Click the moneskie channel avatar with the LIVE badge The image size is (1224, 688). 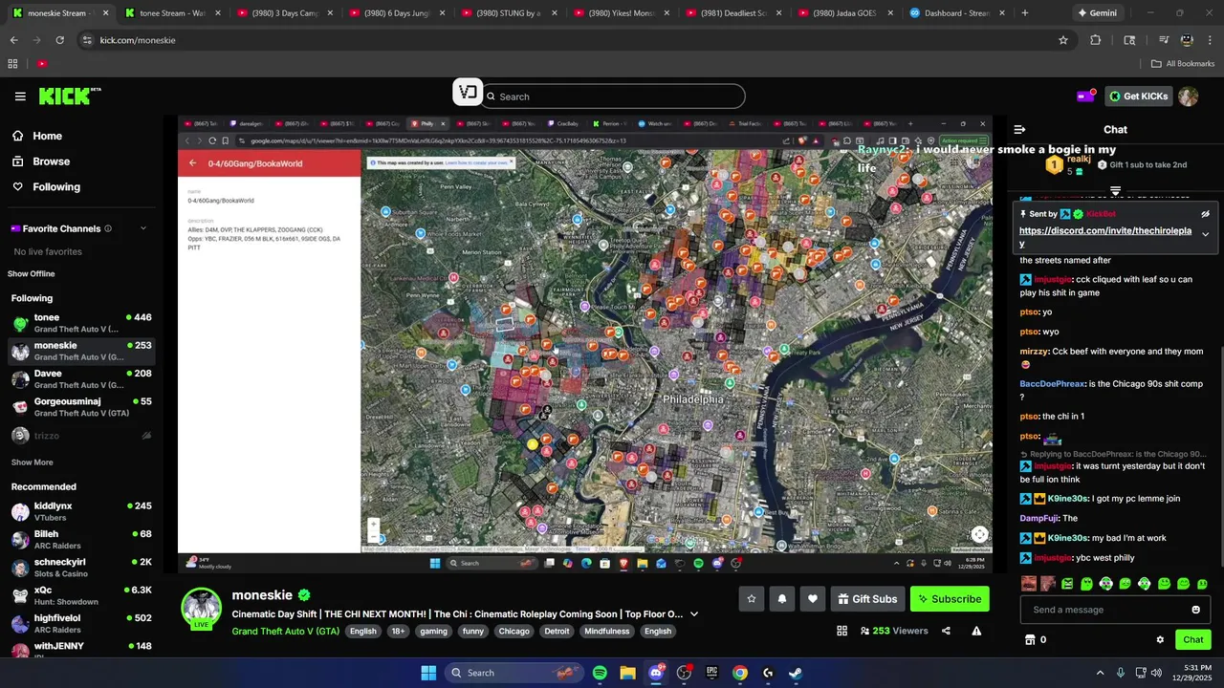coord(201,608)
